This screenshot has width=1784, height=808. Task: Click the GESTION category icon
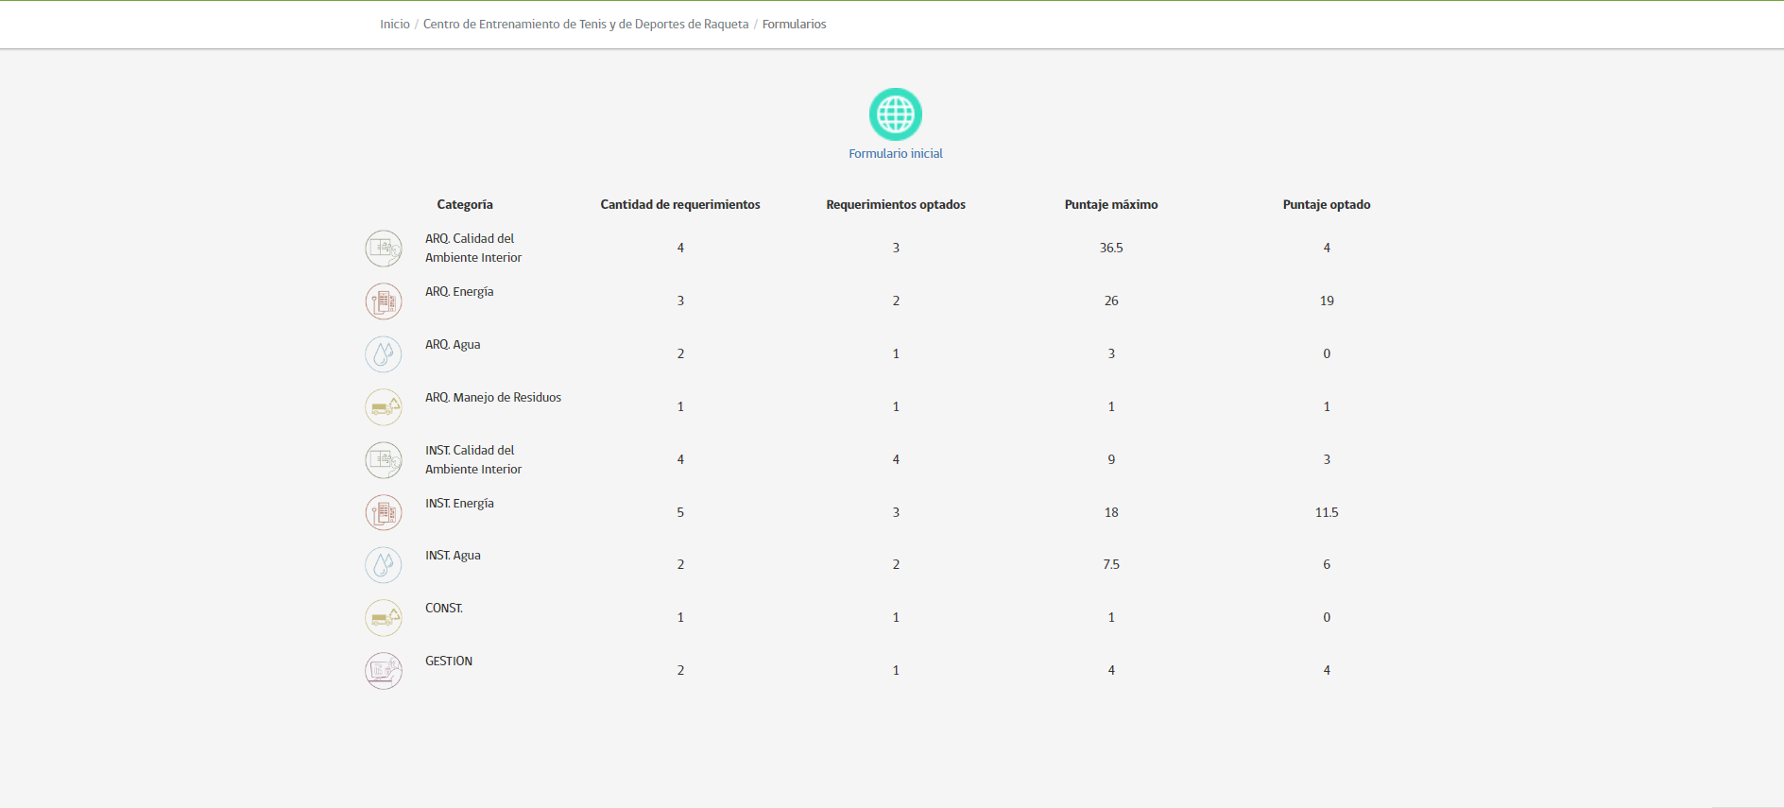point(384,671)
